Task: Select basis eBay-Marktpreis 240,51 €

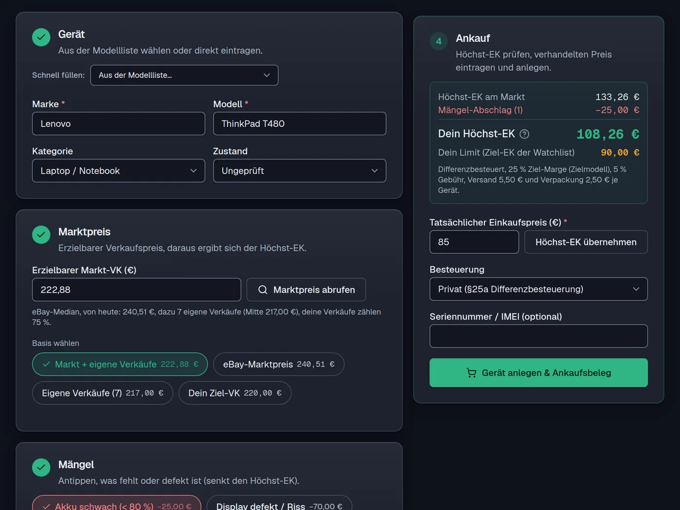Action: click(279, 364)
